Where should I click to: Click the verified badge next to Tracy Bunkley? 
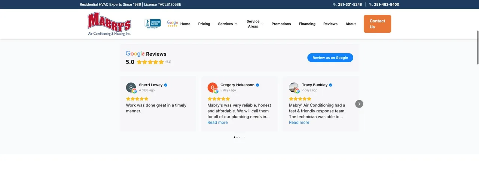[x=331, y=85]
